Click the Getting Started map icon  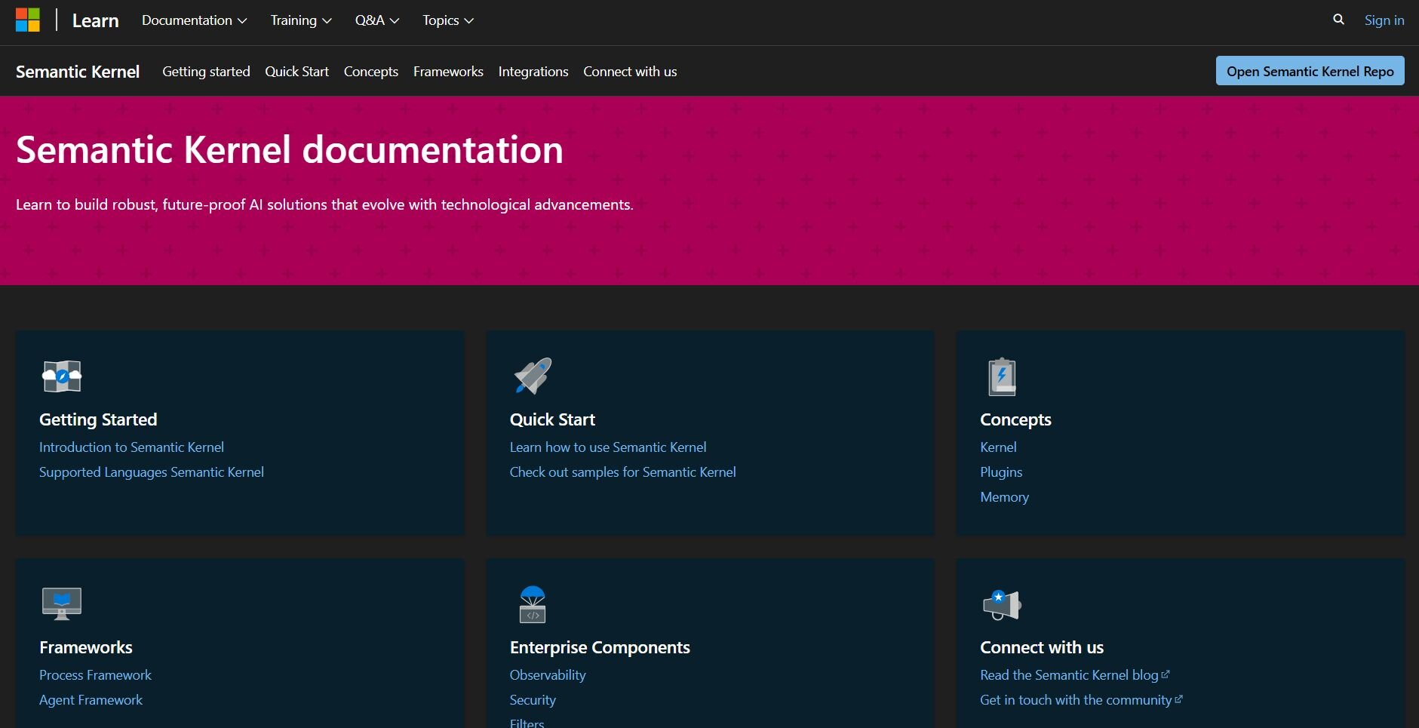pyautogui.click(x=62, y=376)
